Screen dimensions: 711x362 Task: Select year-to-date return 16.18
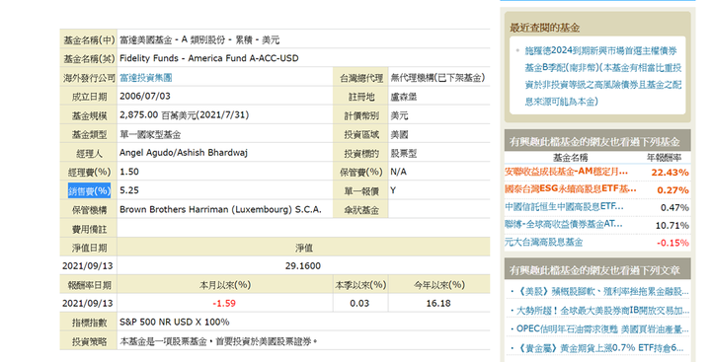[438, 303]
